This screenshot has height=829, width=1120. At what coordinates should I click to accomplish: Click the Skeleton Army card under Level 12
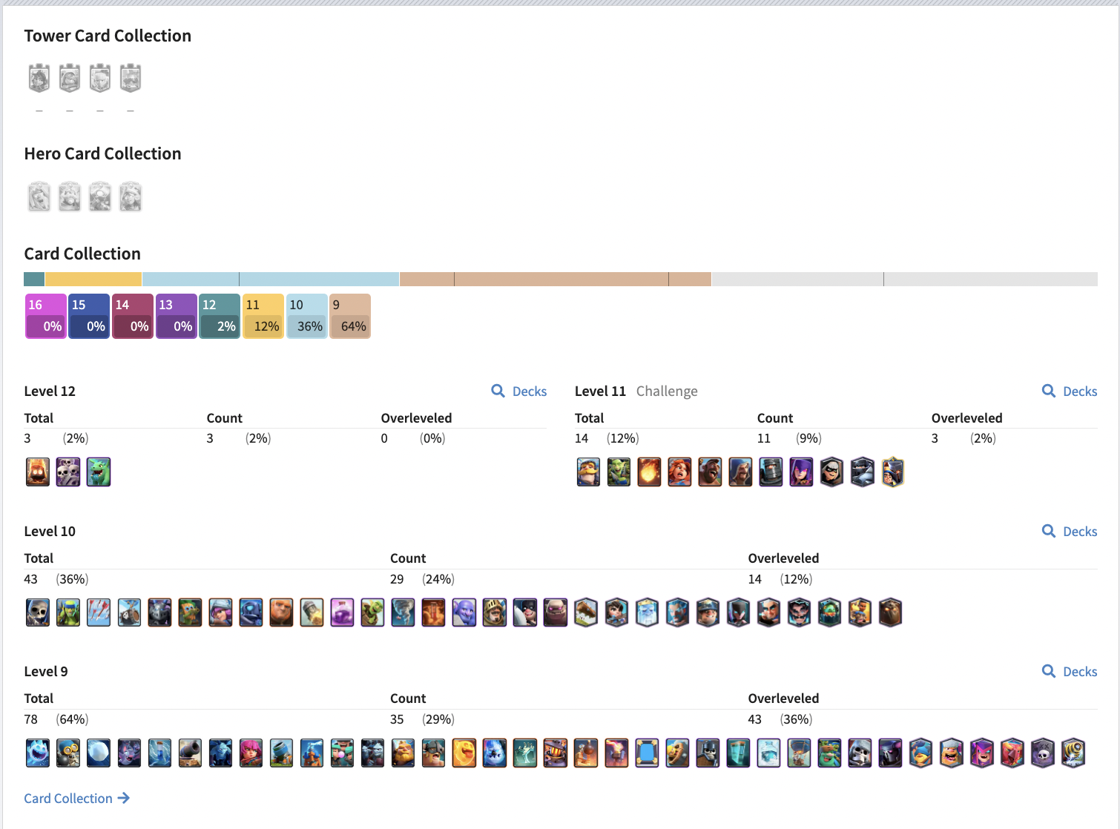(x=68, y=472)
